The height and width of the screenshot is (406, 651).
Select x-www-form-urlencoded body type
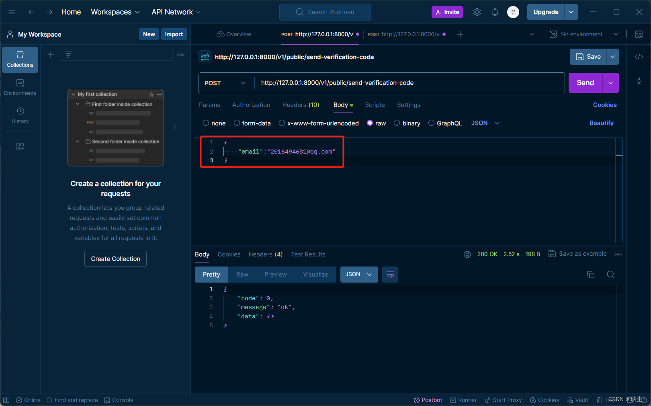click(x=282, y=123)
